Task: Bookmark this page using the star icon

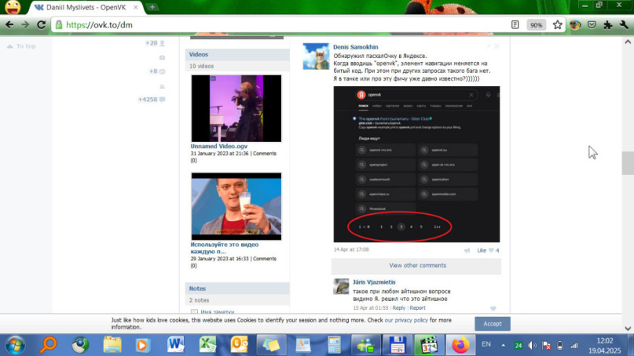Action: 557,24
